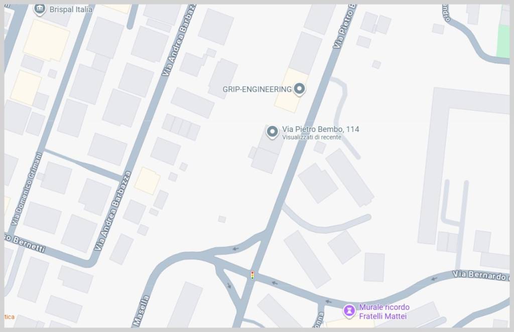Click the Via Bernardo road label
This screenshot has width=514, height=332.
480,275
